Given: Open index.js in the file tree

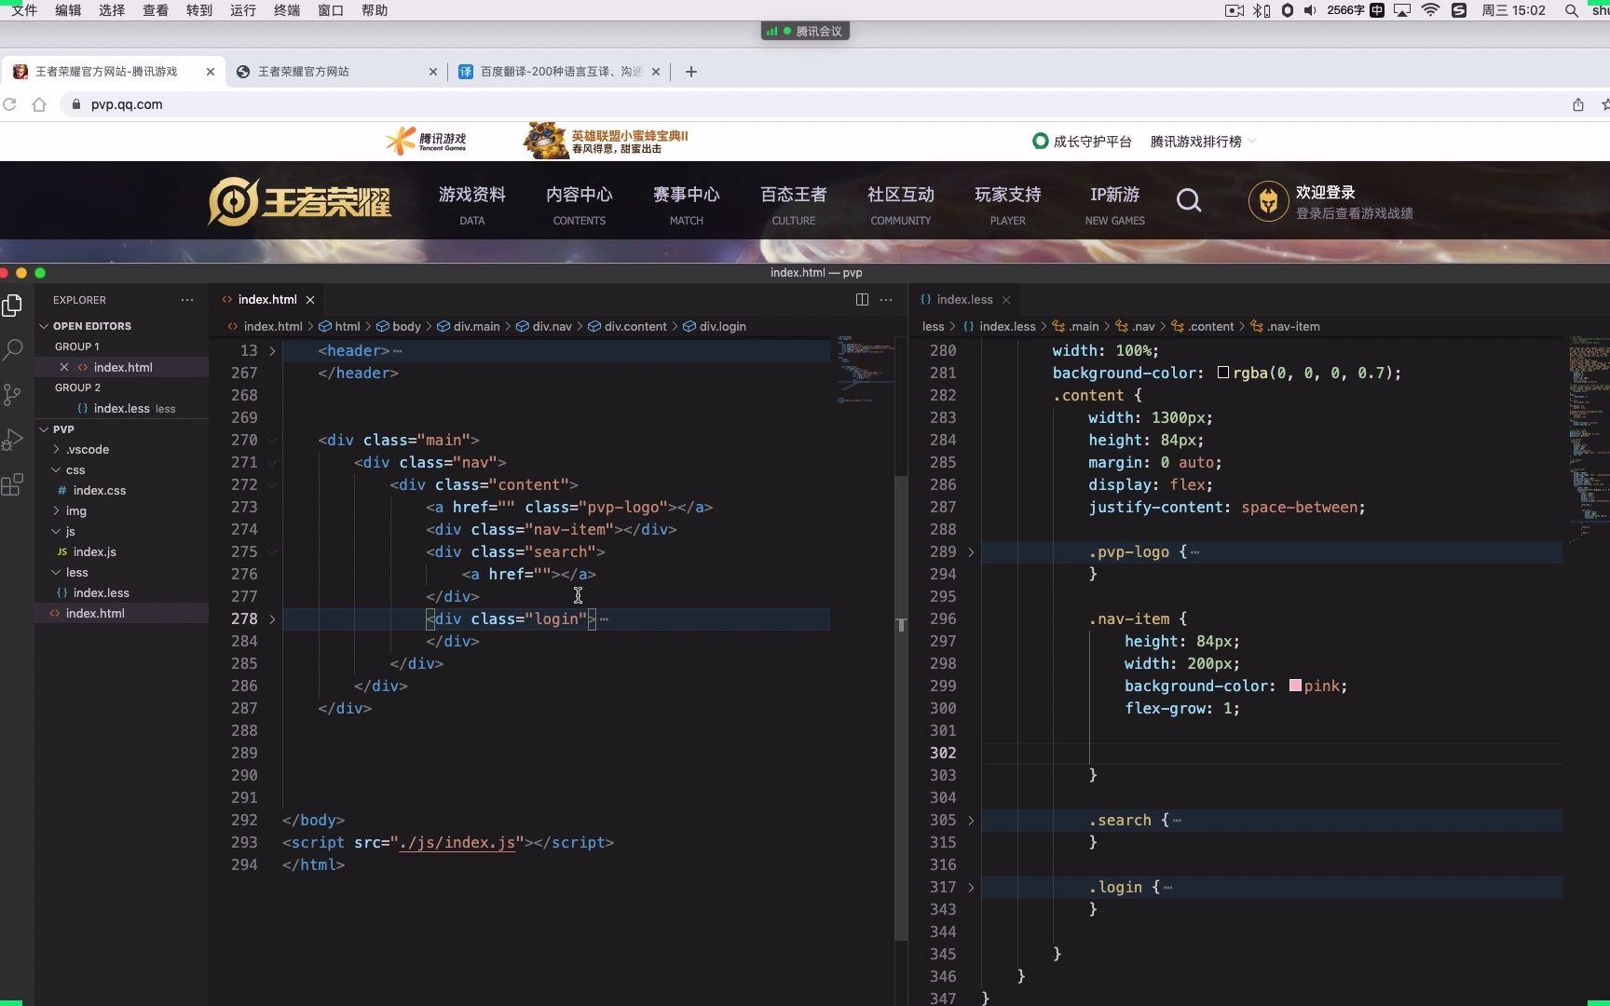Looking at the screenshot, I should [x=95, y=551].
